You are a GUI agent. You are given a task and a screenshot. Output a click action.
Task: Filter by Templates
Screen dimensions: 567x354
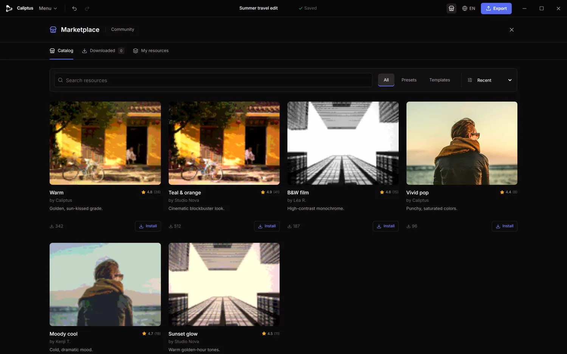(x=440, y=80)
